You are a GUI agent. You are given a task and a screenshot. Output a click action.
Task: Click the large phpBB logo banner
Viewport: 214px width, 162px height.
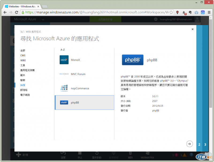coord(133,60)
